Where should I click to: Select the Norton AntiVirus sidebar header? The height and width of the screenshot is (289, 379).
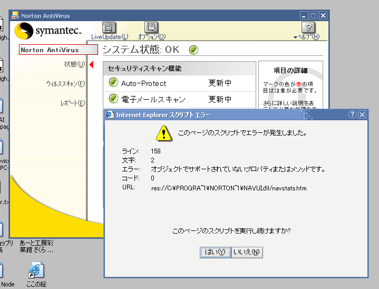coord(59,50)
